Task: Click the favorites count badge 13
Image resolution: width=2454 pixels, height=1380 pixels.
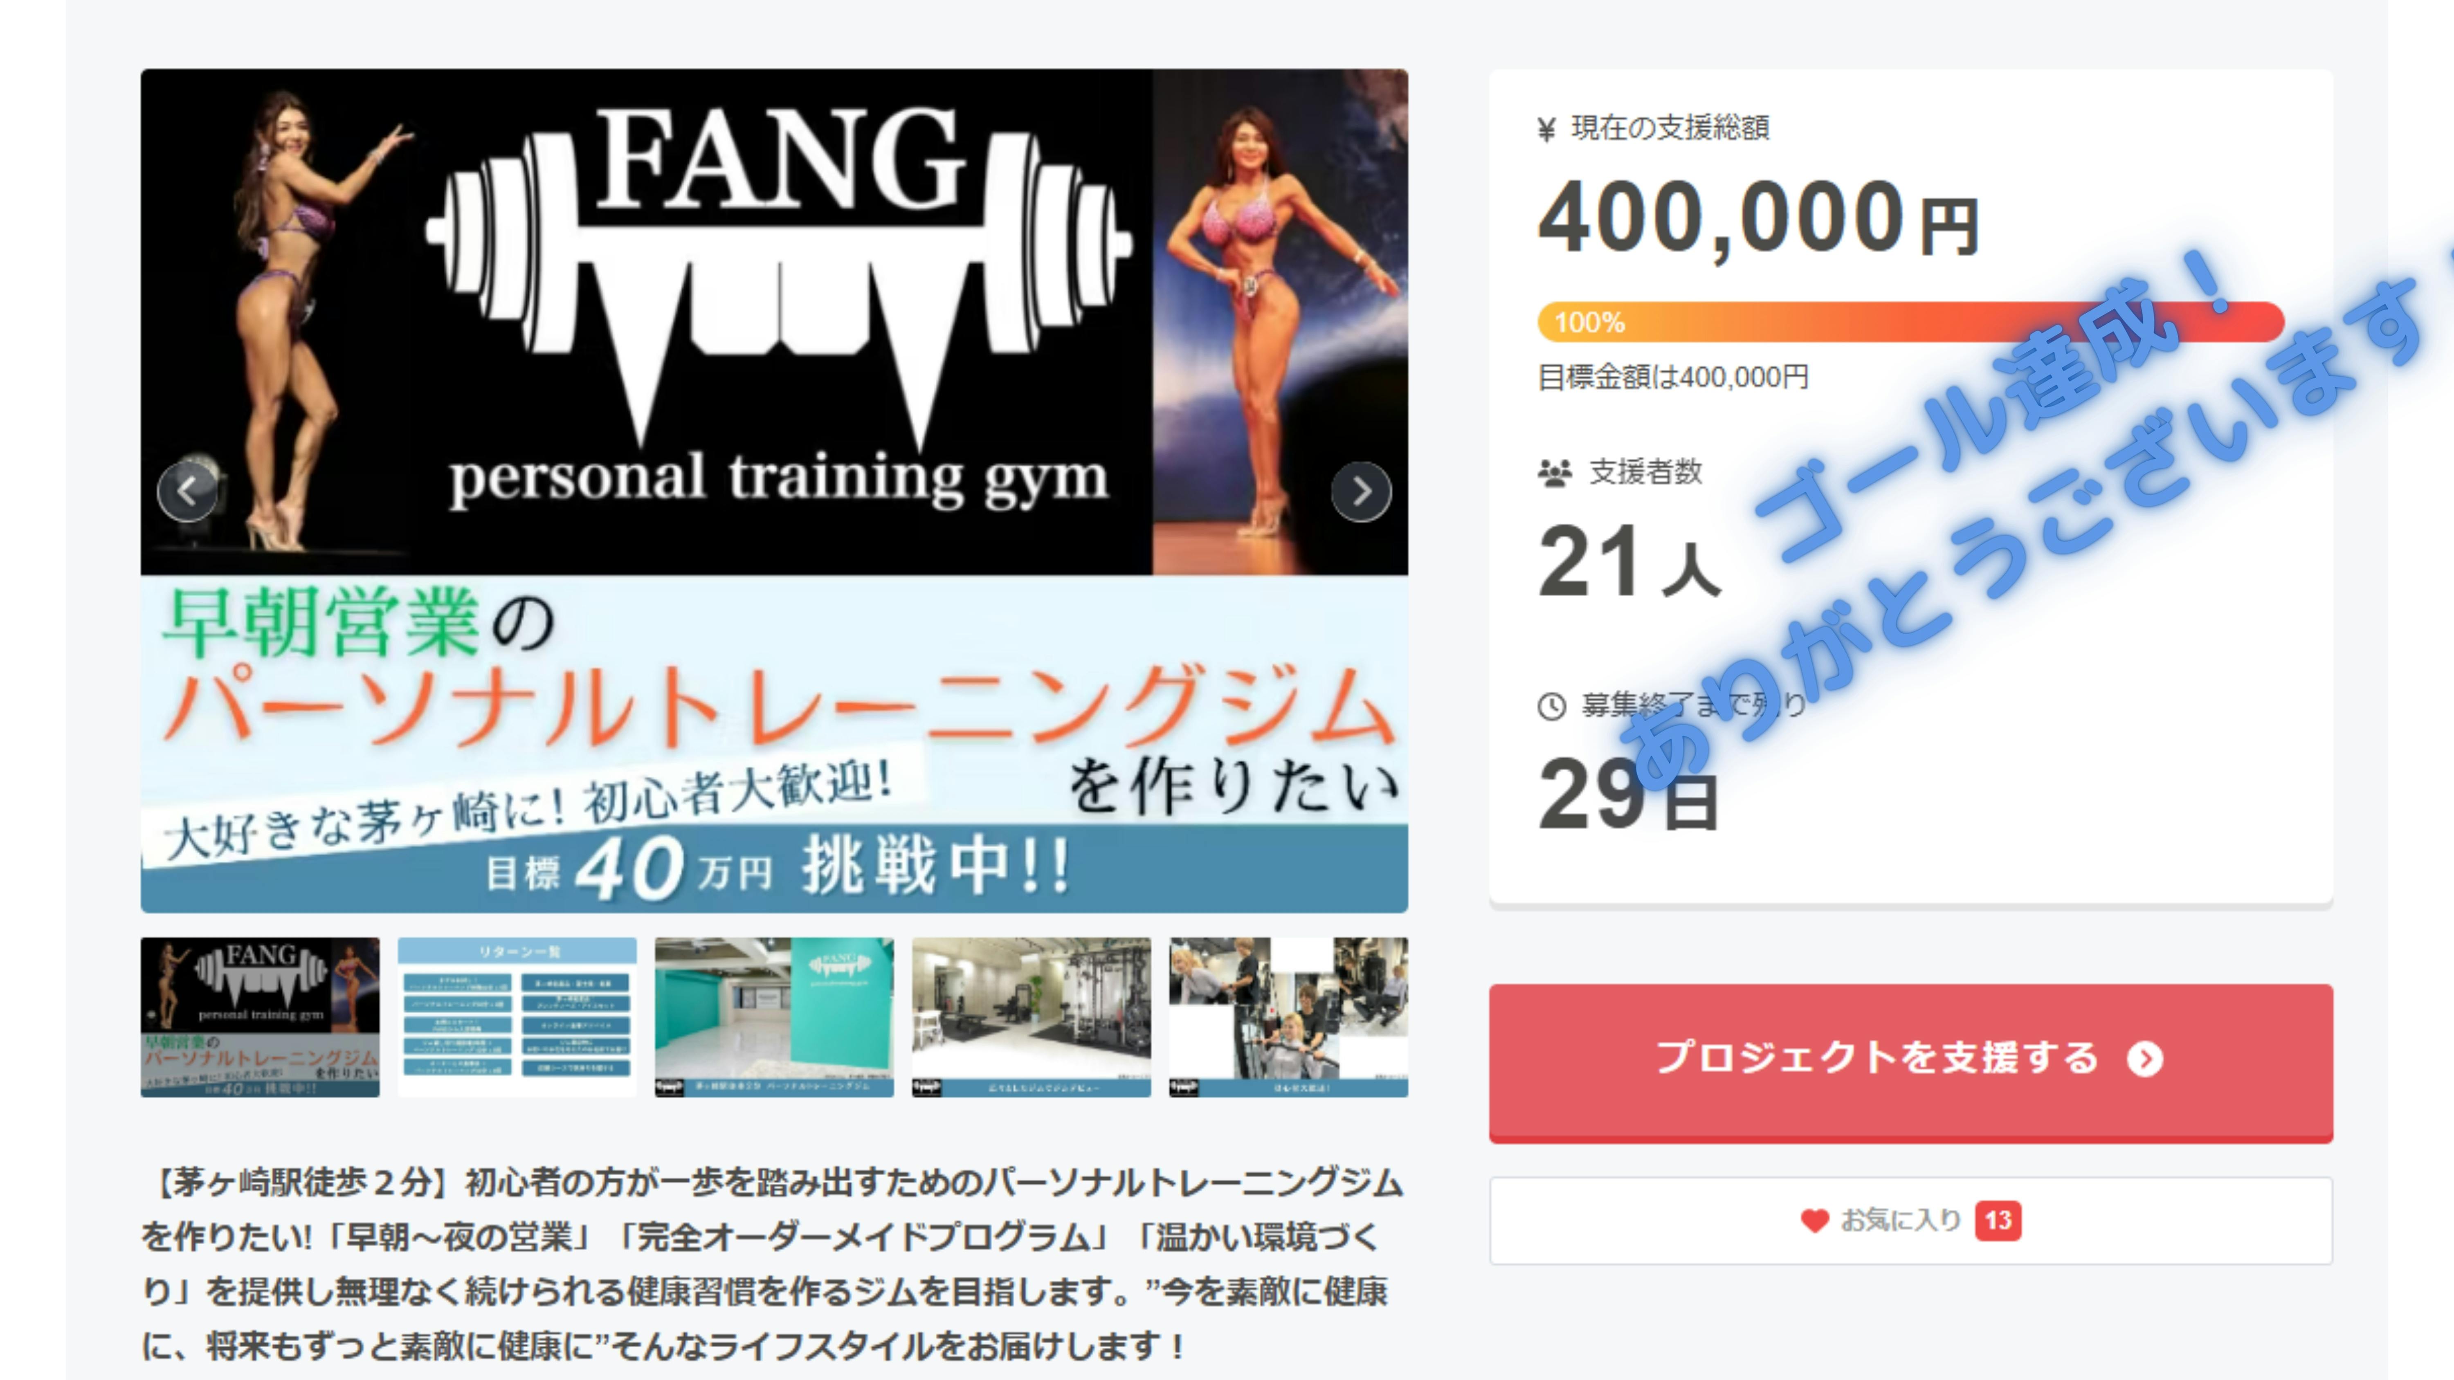Action: pos(1998,1220)
